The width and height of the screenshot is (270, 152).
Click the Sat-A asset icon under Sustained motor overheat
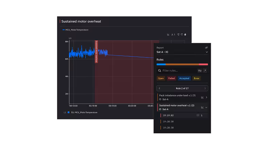tap(160, 109)
